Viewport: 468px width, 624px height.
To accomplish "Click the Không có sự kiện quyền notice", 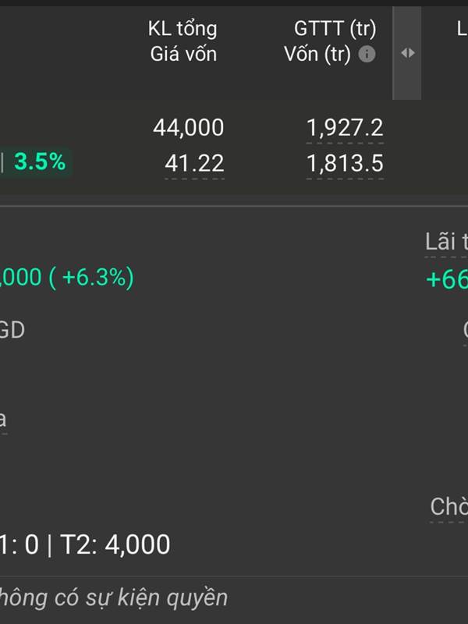I will [114, 597].
